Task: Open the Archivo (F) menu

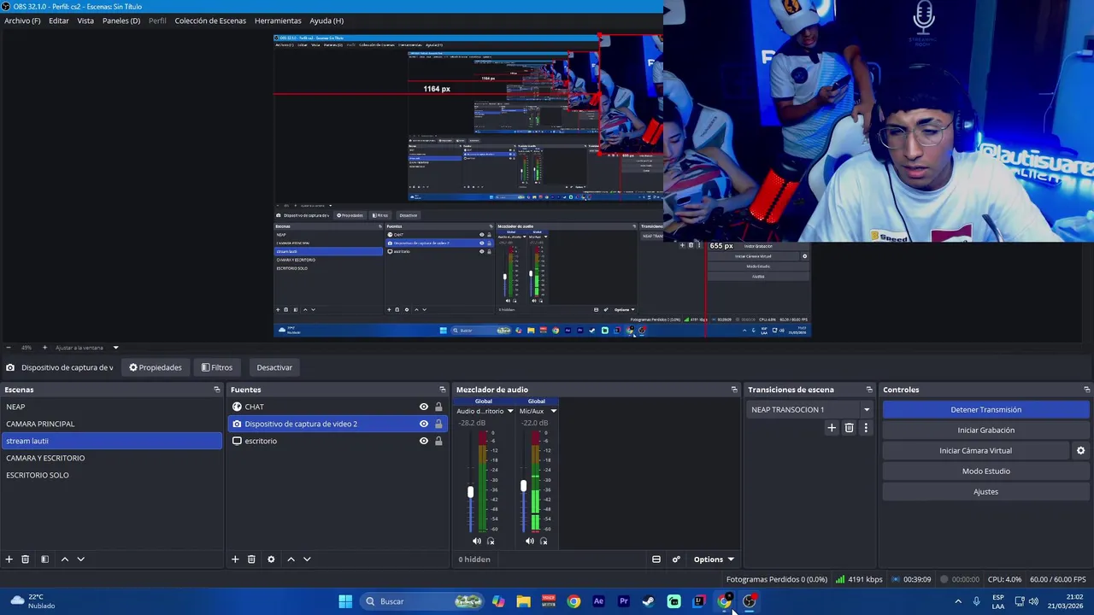Action: [x=22, y=20]
